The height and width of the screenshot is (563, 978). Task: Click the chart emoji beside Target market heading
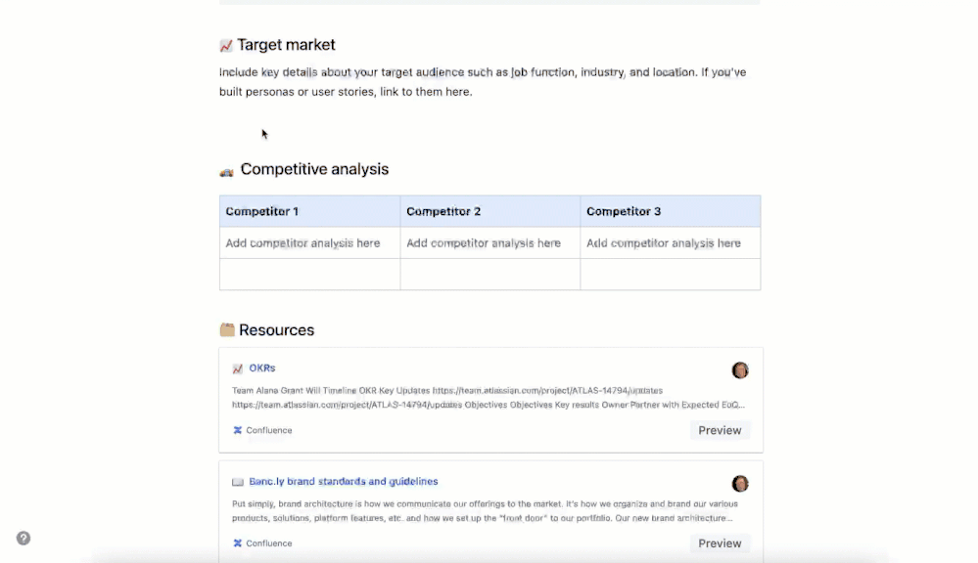click(226, 44)
